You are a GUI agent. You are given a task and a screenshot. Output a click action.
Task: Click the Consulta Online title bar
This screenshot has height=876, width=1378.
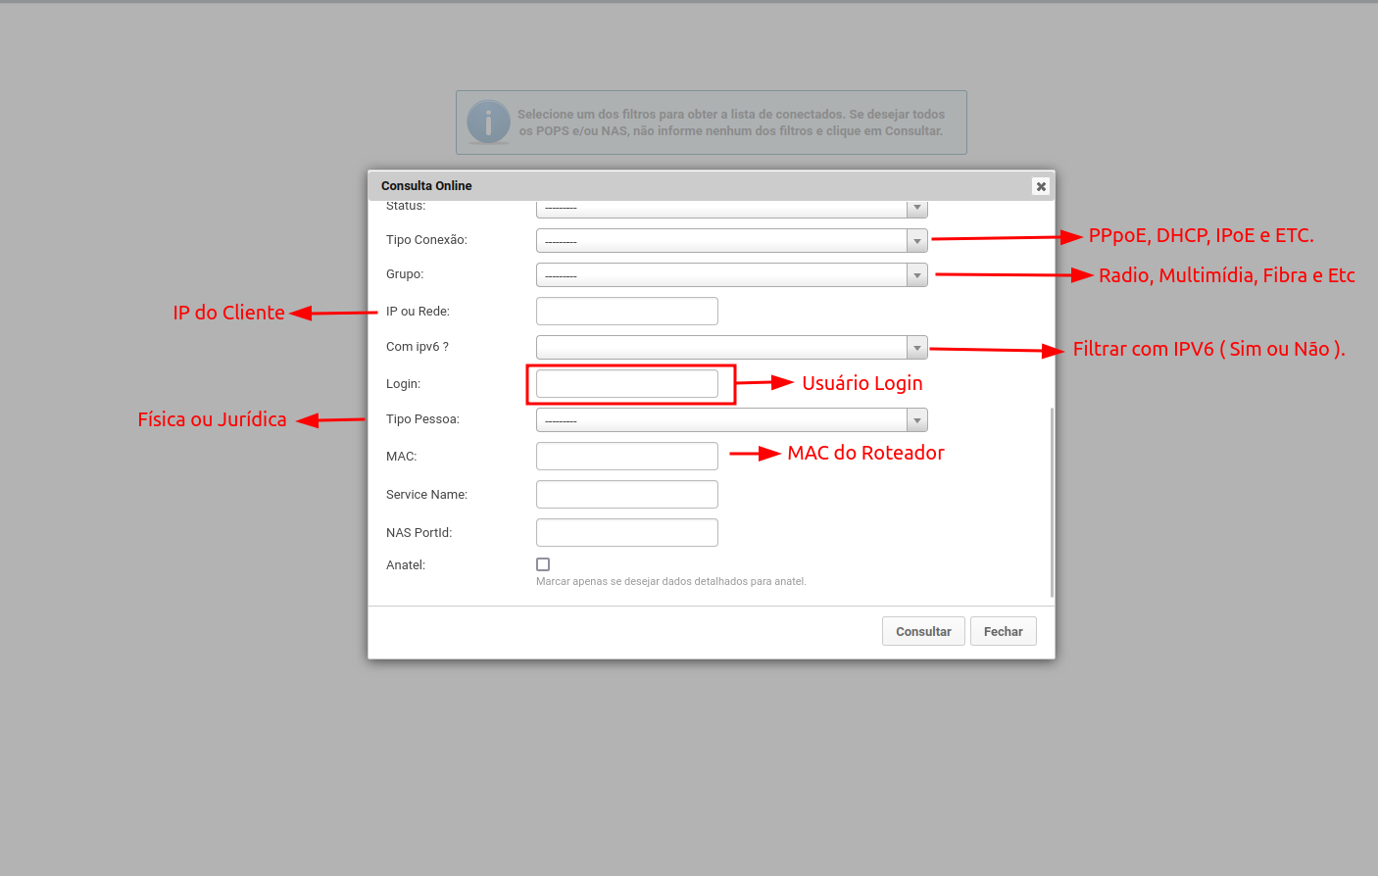pyautogui.click(x=686, y=186)
